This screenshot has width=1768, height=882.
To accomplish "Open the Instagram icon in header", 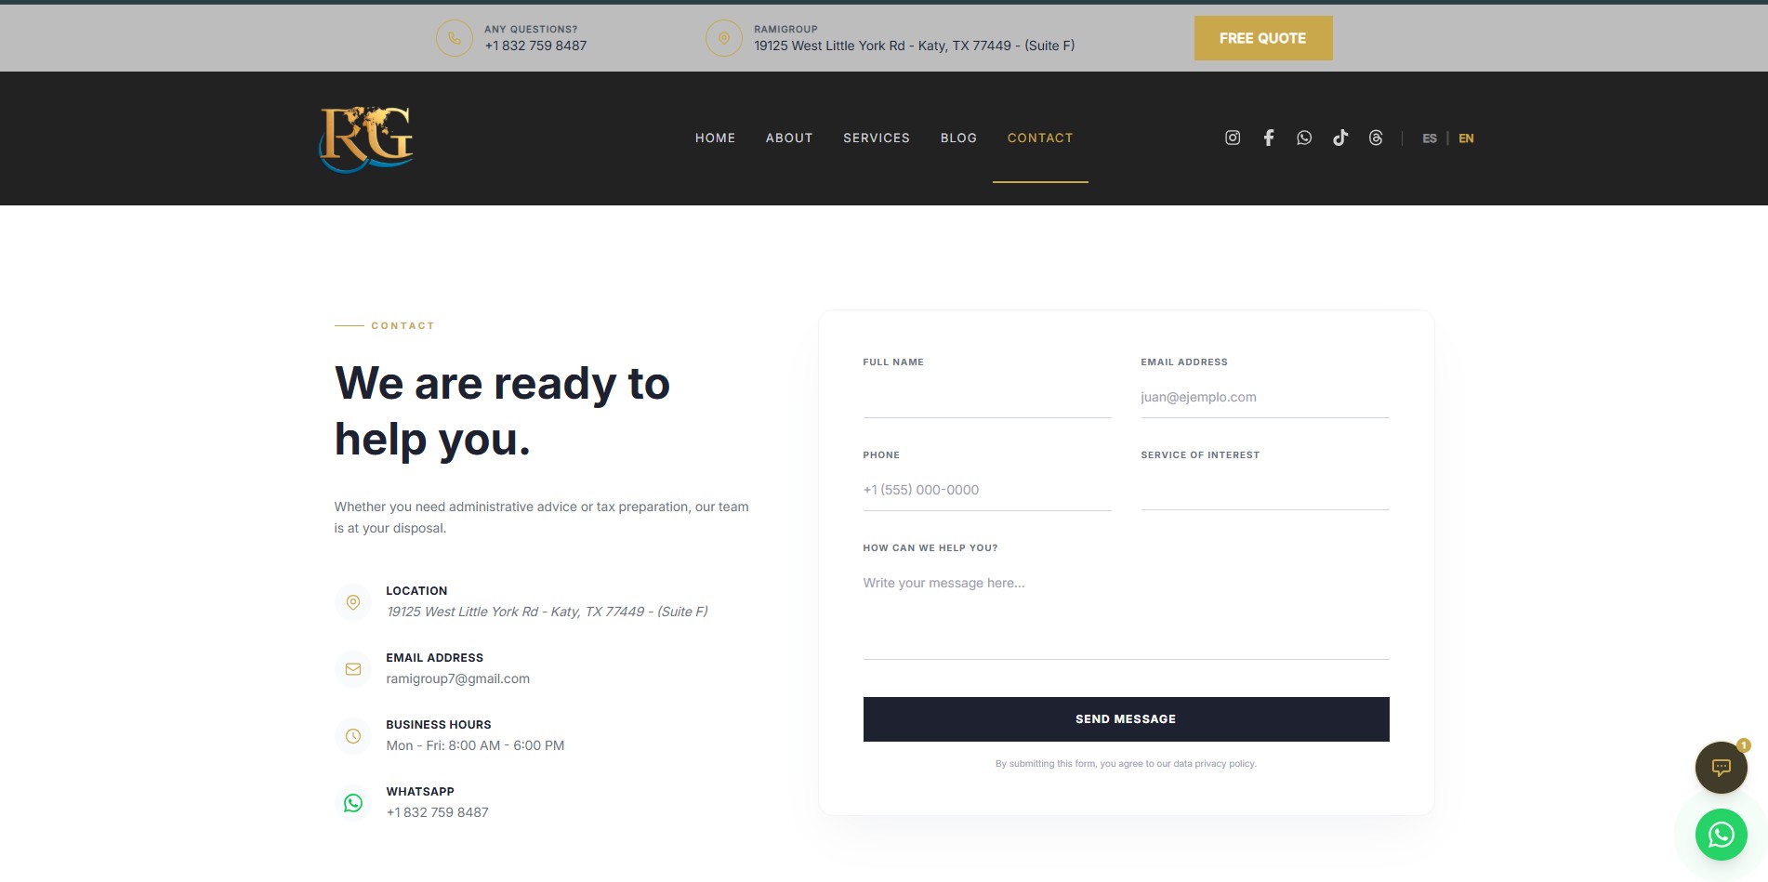I will (1233, 138).
